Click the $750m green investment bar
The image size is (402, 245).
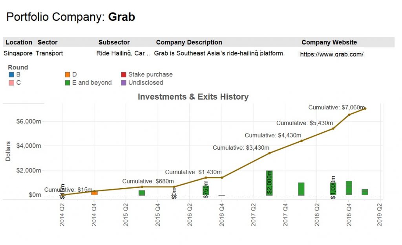pyautogui.click(x=206, y=190)
